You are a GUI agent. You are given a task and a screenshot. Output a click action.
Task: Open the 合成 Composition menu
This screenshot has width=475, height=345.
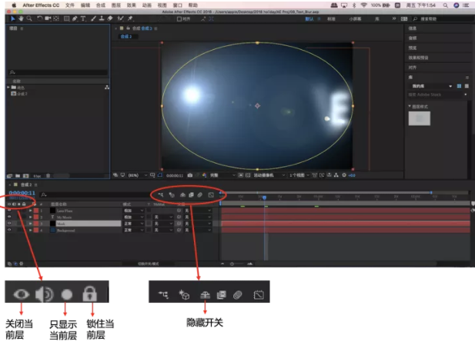click(x=101, y=5)
